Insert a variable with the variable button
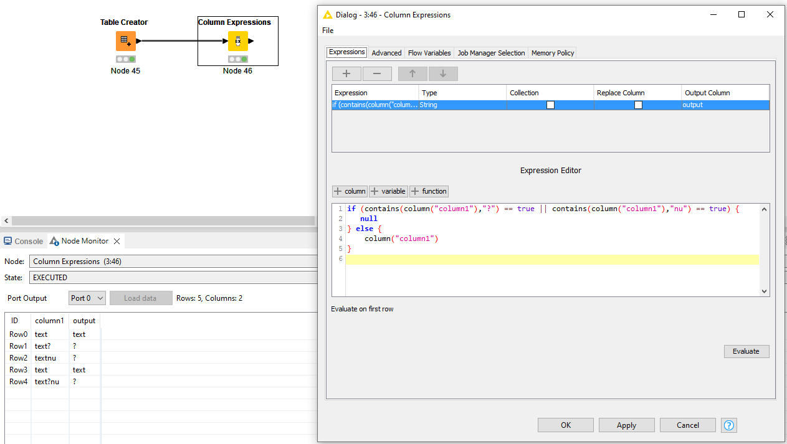The height and width of the screenshot is (444, 787). pyautogui.click(x=388, y=191)
